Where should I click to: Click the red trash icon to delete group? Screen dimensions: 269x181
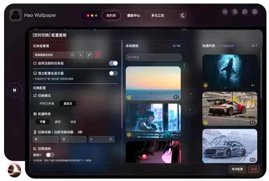click(x=98, y=55)
